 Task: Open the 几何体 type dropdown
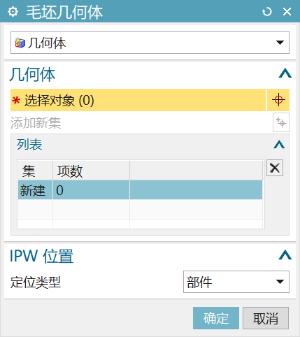tap(150, 43)
